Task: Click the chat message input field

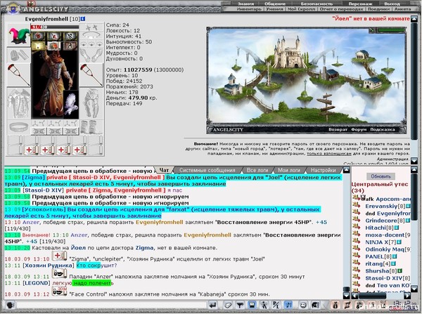Action: click(x=111, y=306)
